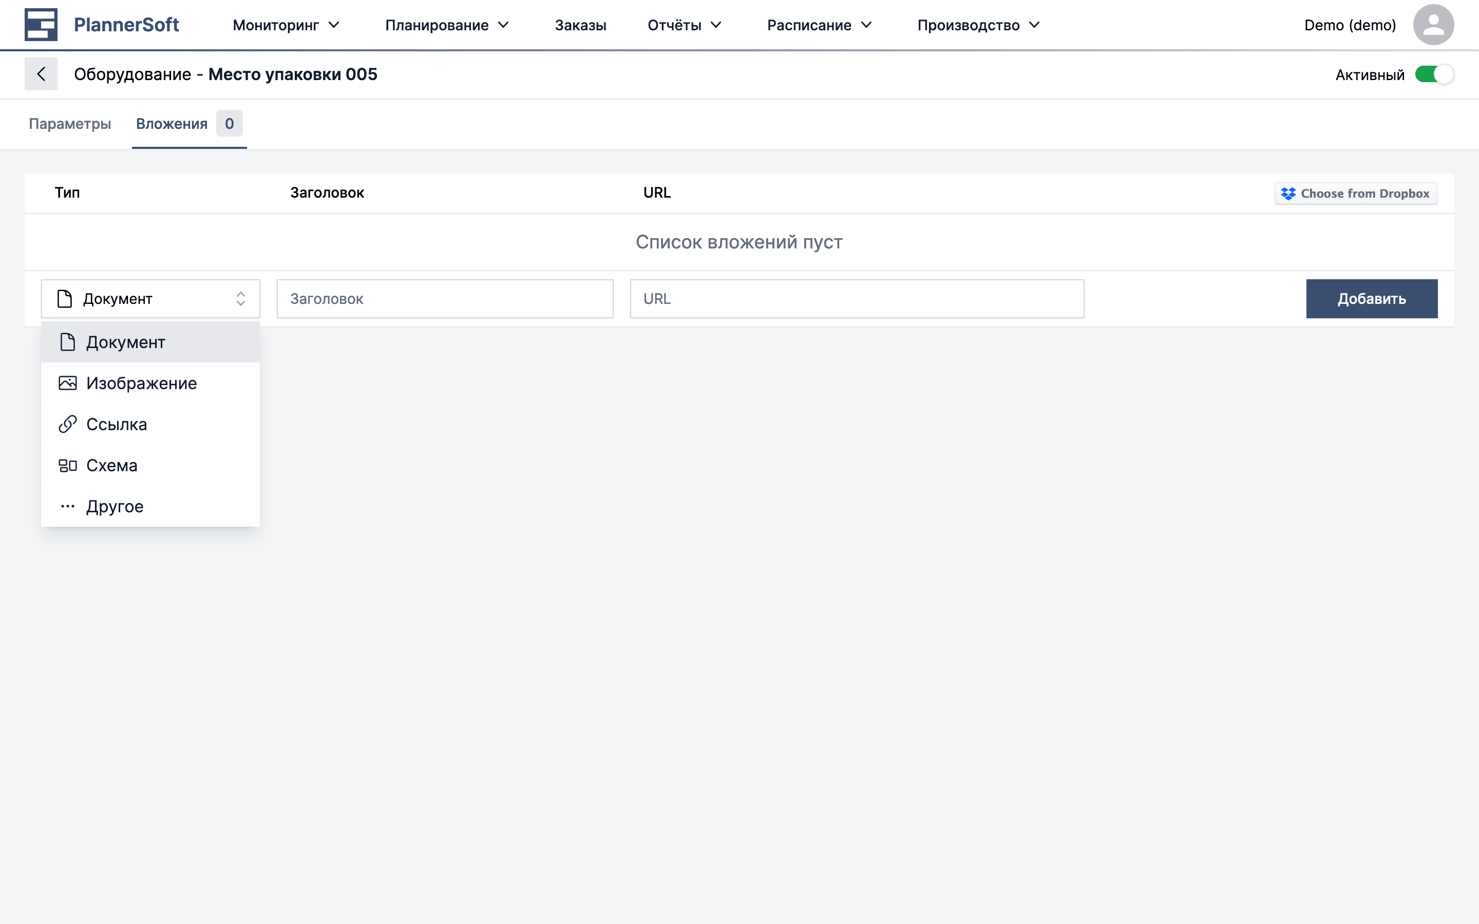Switch to the Параметры tab
This screenshot has height=924, width=1479.
coord(70,123)
